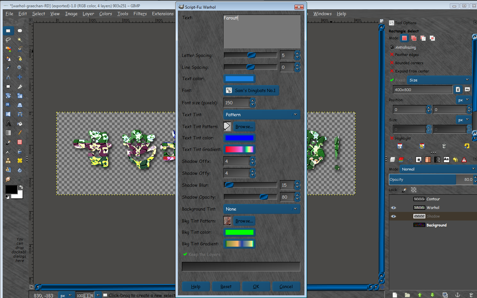Choose the Smudge tool
This screenshot has height=298, width=477.
click(x=8, y=179)
